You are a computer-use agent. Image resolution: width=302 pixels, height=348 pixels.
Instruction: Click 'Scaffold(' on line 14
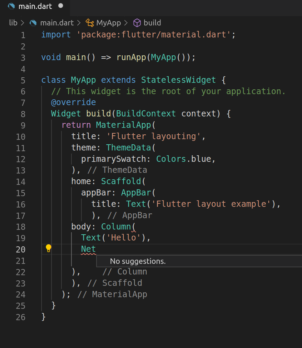pos(123,181)
